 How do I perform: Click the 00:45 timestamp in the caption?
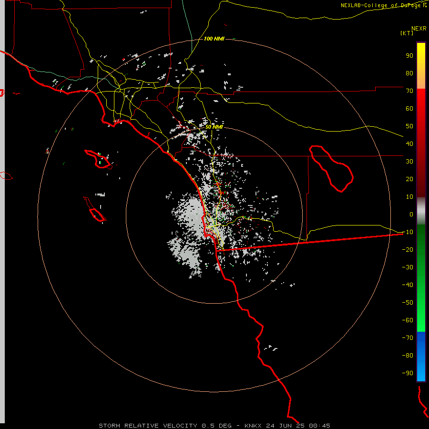[319, 426]
